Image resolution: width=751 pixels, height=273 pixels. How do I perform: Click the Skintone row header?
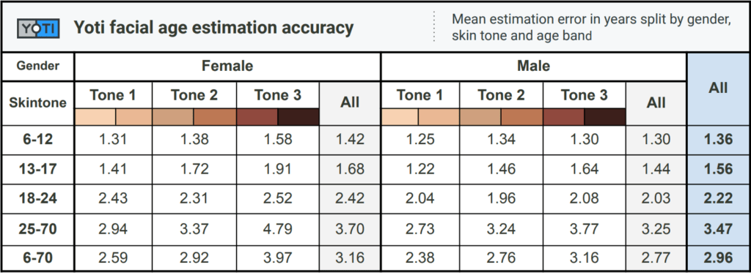pos(38,102)
